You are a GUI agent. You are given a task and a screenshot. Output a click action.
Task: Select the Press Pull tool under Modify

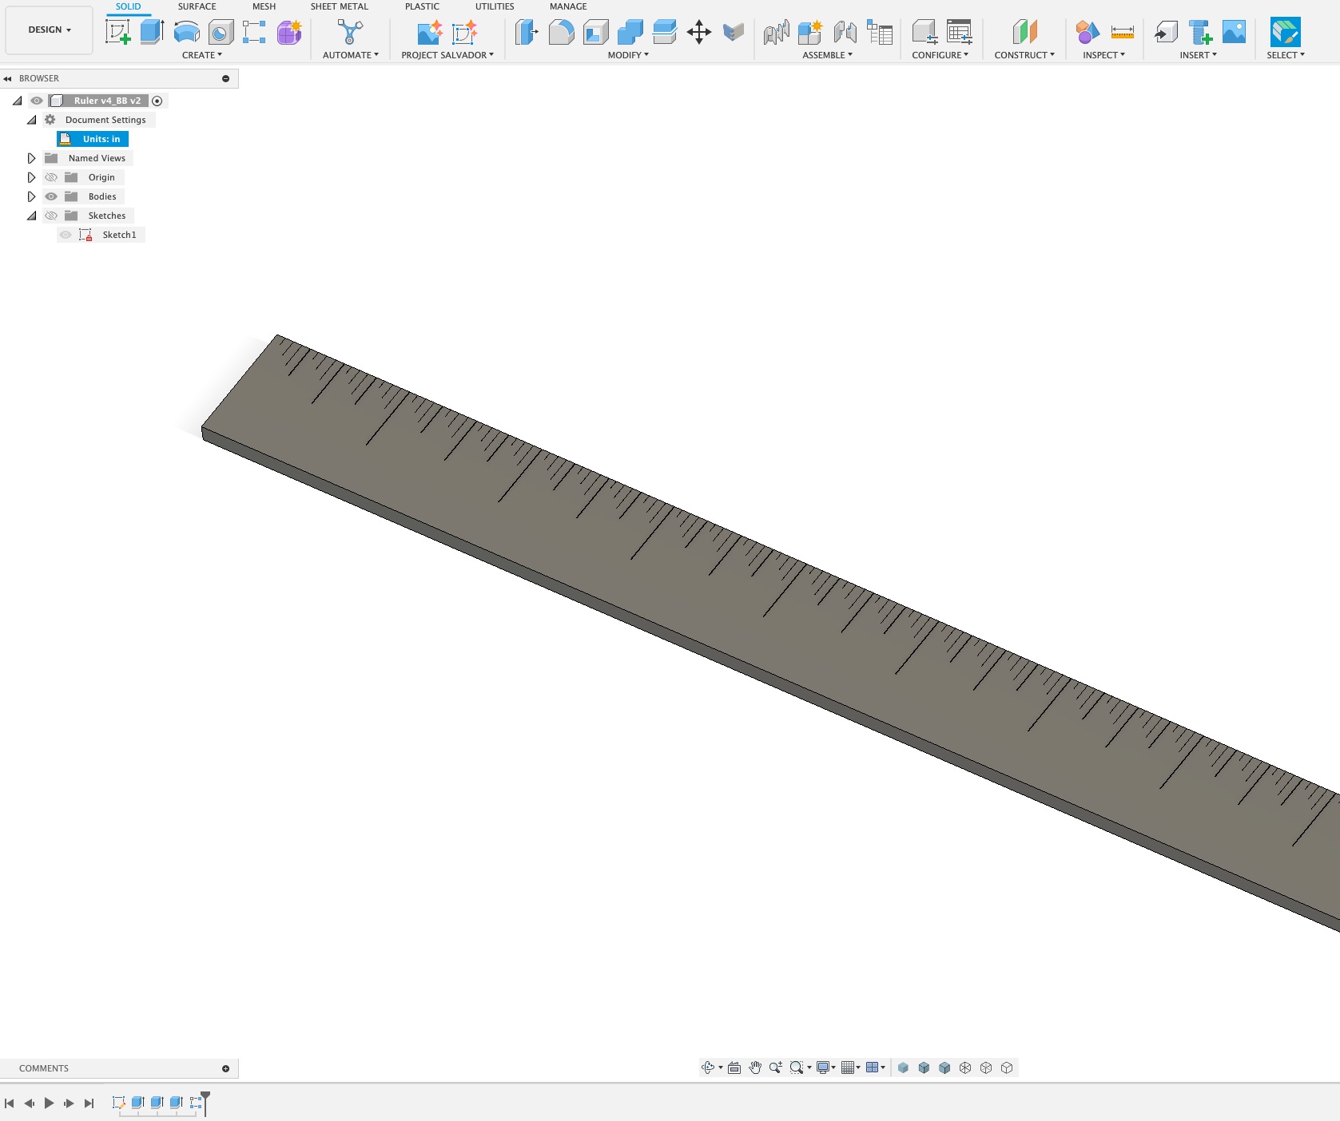point(526,32)
